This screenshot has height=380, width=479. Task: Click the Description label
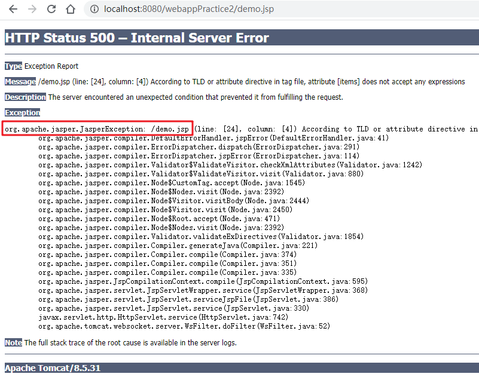(25, 96)
